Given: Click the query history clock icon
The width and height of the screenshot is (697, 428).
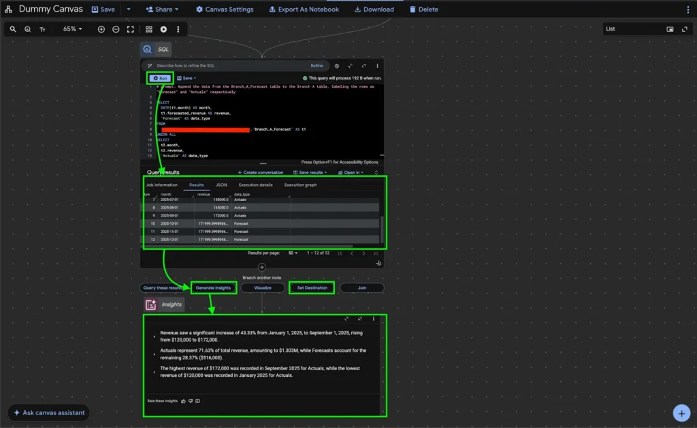Looking at the screenshot, I should (x=337, y=66).
